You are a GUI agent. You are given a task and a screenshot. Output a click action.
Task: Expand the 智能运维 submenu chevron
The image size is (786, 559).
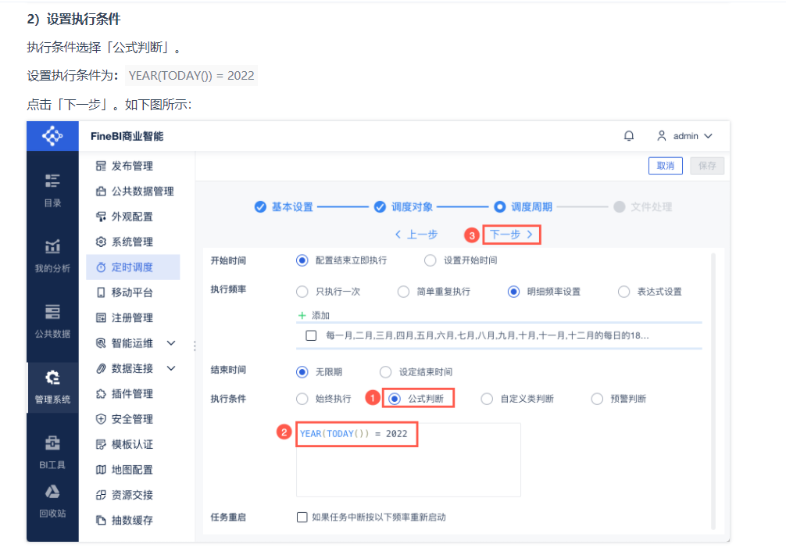pyautogui.click(x=171, y=343)
